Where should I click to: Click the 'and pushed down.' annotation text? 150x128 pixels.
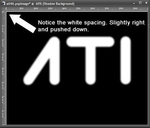click(63, 30)
